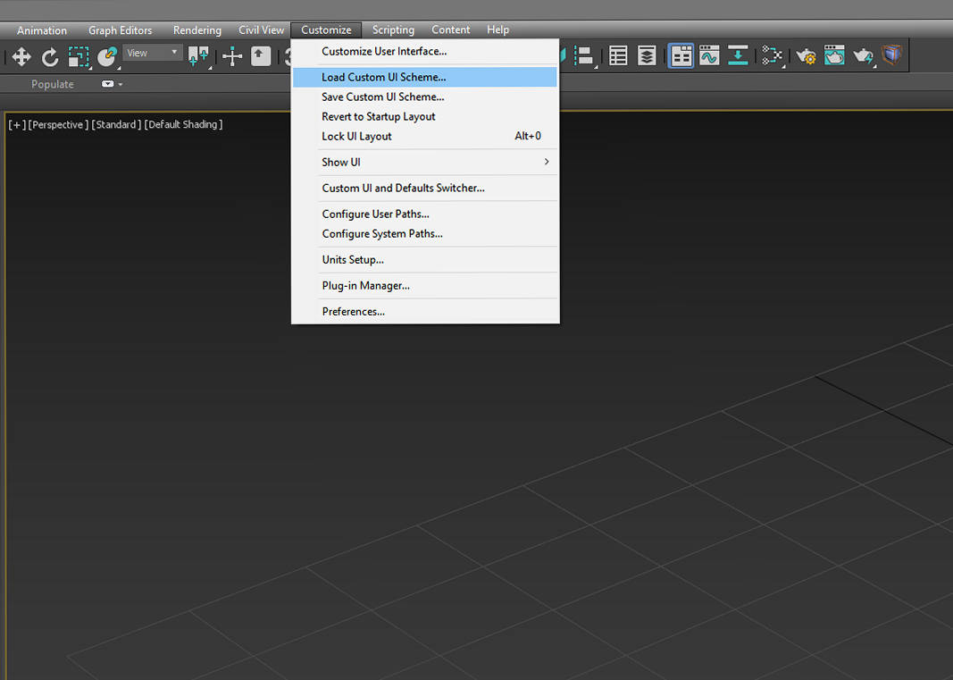Expand the Show UI submenu
Screen dimensions: 953x680
(x=425, y=163)
